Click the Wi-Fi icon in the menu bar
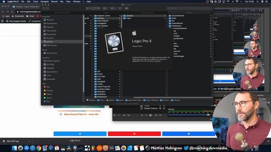This screenshot has width=271, height=152. 237,2
